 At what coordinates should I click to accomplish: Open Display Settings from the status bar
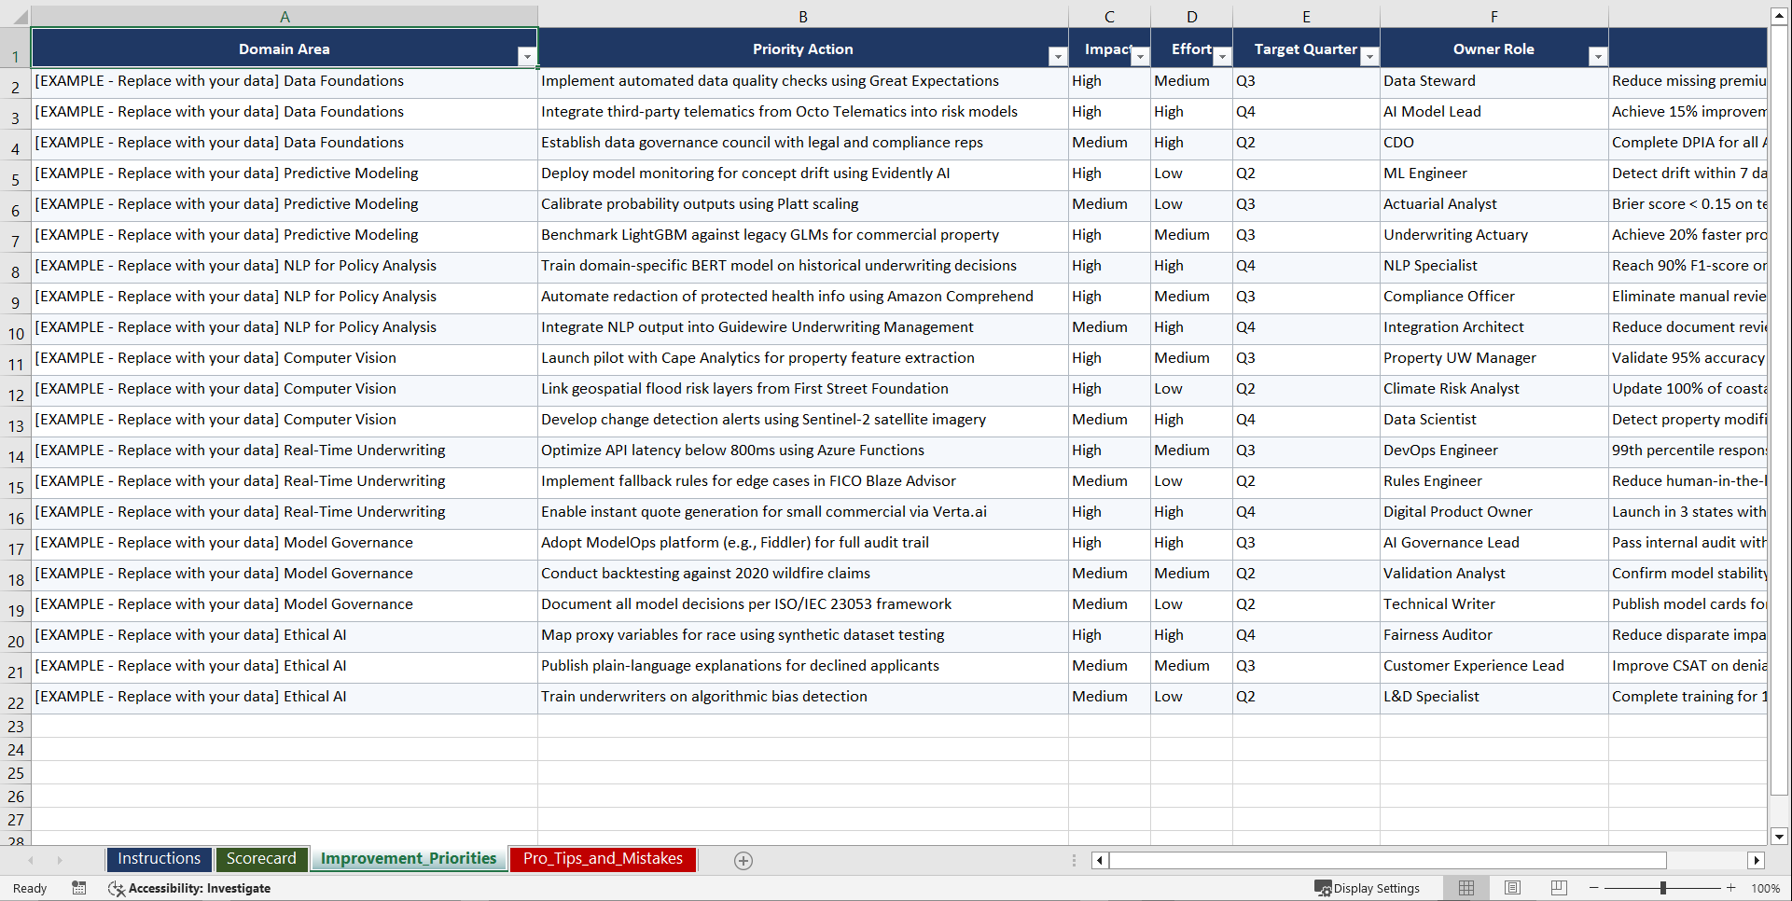1368,888
